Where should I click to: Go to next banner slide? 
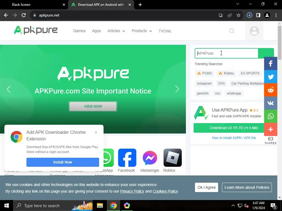point(177,89)
